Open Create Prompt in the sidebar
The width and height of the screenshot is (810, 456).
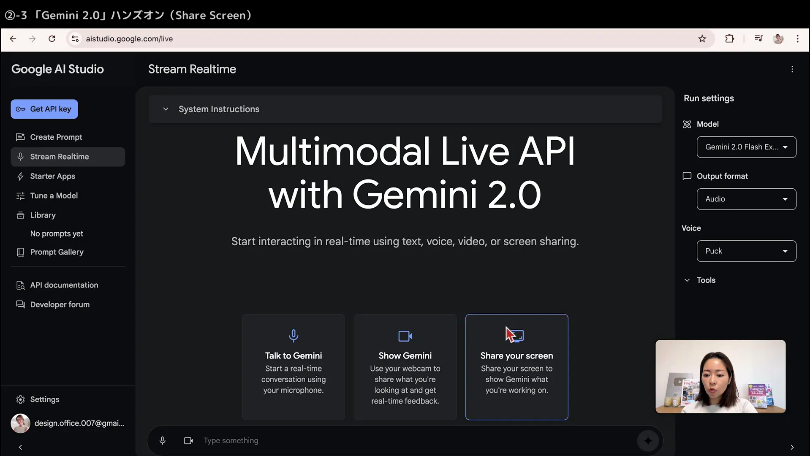pyautogui.click(x=68, y=137)
